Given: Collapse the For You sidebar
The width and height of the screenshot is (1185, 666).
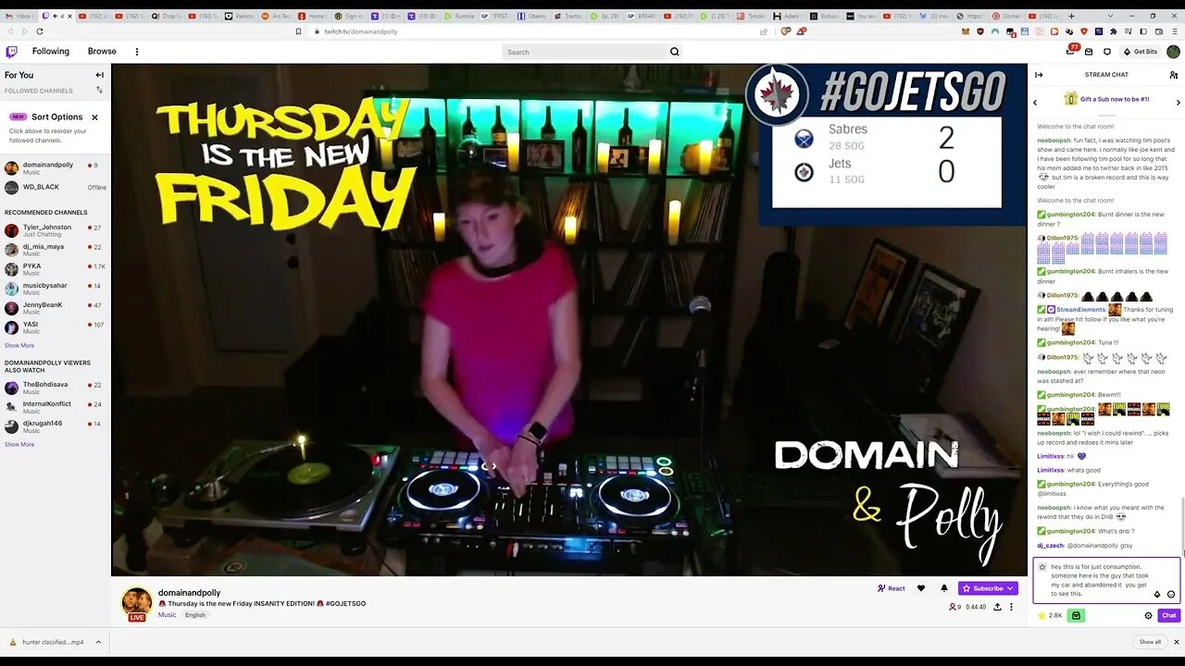Looking at the screenshot, I should tap(99, 75).
